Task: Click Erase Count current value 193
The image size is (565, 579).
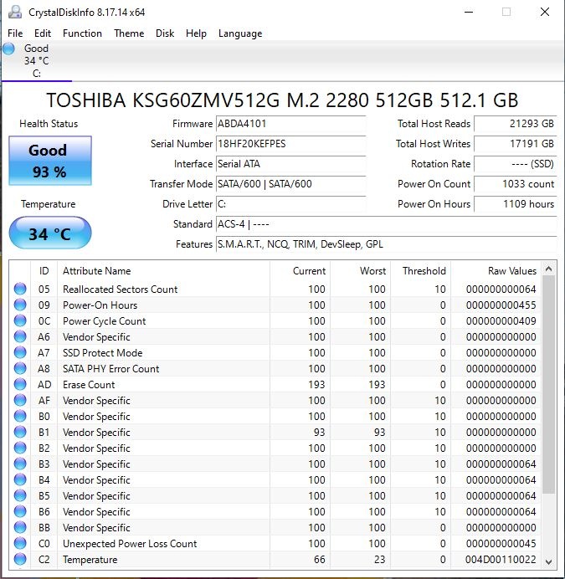Action: [x=316, y=384]
